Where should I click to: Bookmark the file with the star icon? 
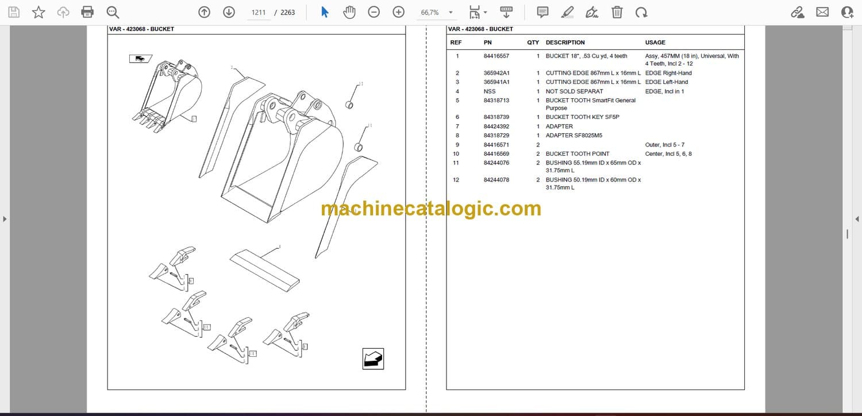[x=39, y=12]
